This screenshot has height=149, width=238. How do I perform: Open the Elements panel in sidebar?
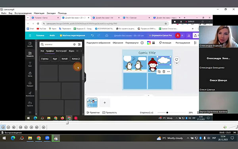coord(30,54)
